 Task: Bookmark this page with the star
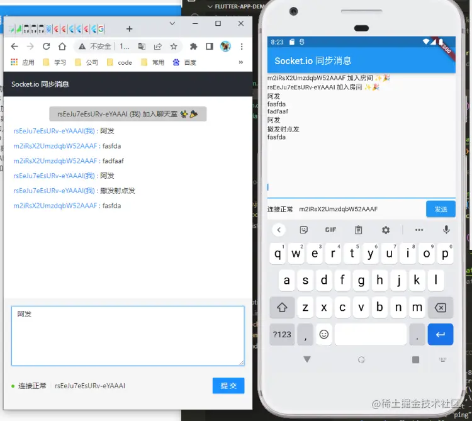click(x=174, y=47)
